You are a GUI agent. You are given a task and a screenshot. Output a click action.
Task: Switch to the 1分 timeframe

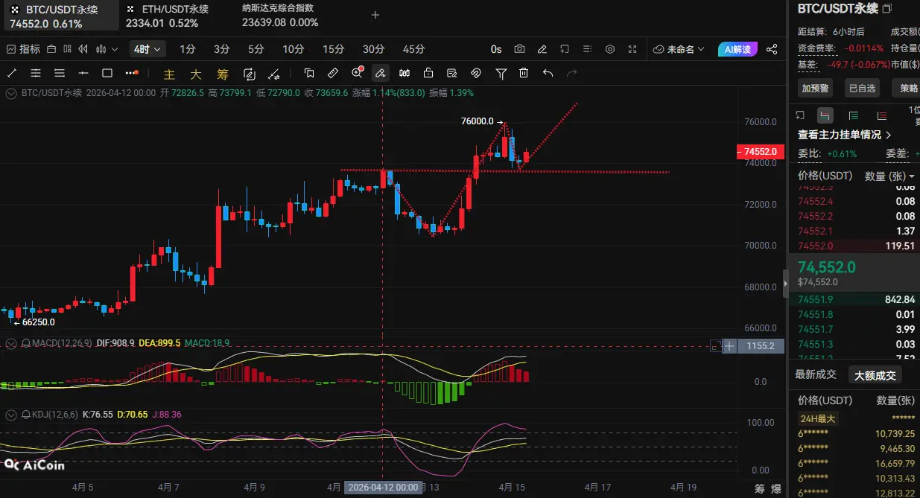tap(188, 49)
